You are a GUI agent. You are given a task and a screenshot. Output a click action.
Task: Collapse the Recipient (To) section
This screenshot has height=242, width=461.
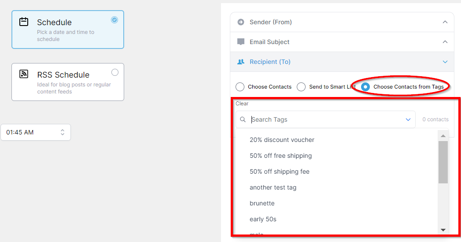click(445, 62)
